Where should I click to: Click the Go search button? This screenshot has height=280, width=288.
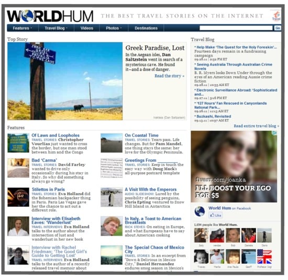(278, 28)
